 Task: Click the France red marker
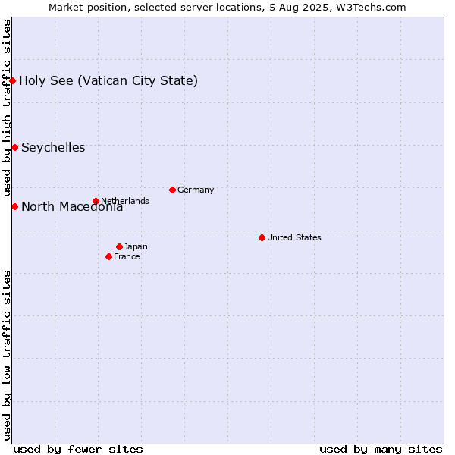click(108, 256)
